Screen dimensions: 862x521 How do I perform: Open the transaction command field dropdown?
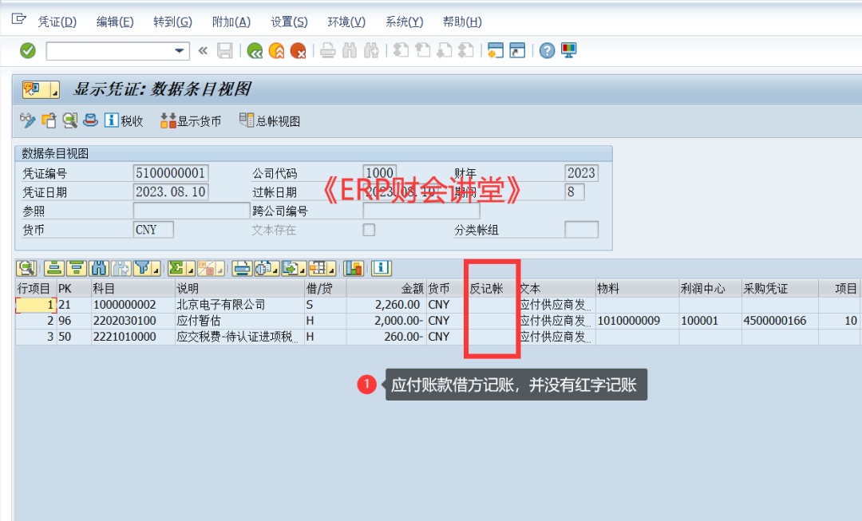(180, 51)
